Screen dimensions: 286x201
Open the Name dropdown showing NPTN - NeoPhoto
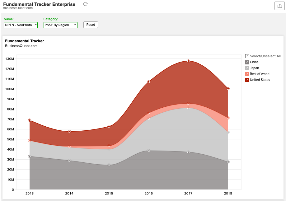(x=21, y=25)
